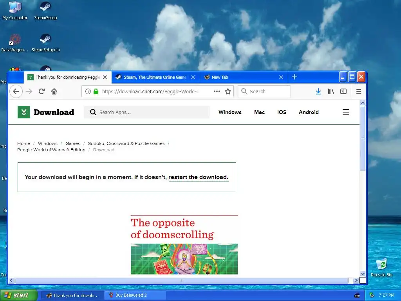Open page actions three-dot menu
Viewport: 401px width, 301px height.
tap(217, 91)
